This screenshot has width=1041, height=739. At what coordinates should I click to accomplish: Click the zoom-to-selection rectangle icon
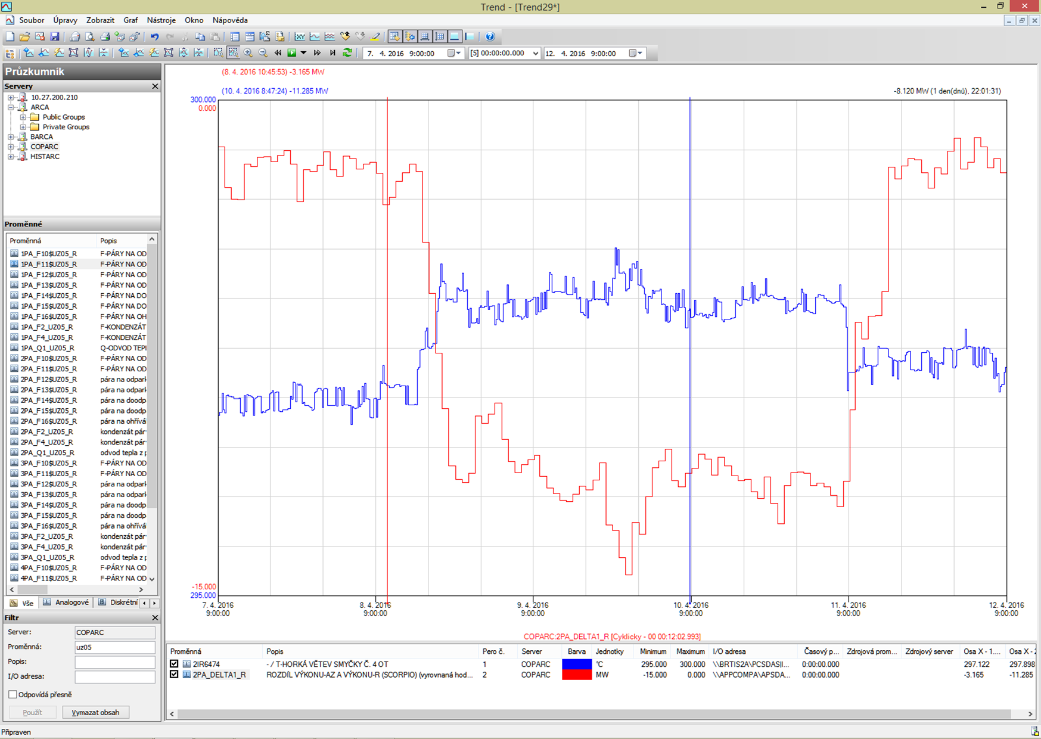218,52
